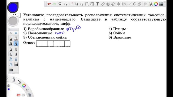Select the Zoom magnifier tool
Viewport: 173px width, 97px height.
click(x=60, y=4)
